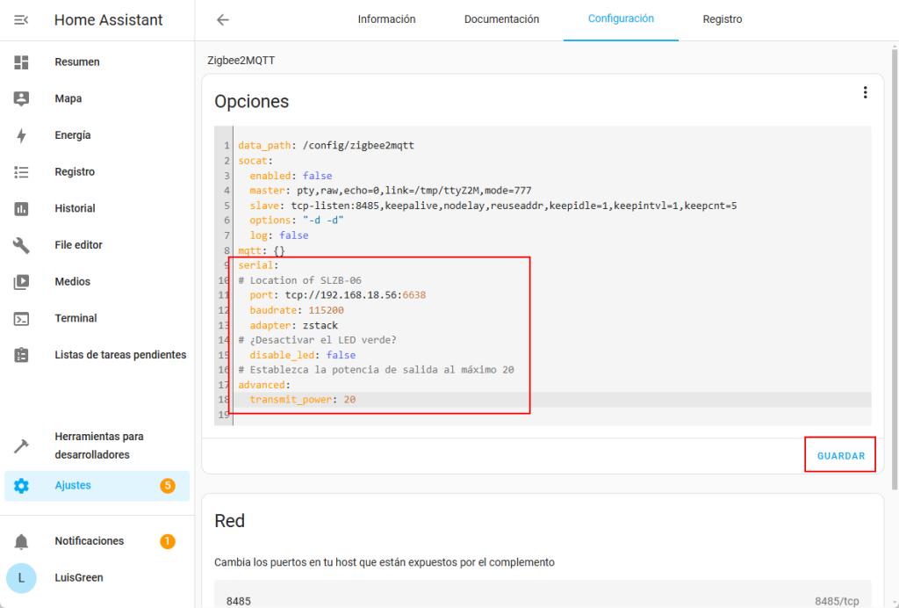Open Energía lightning bolt icon
Image resolution: width=899 pixels, height=608 pixels.
click(x=21, y=135)
